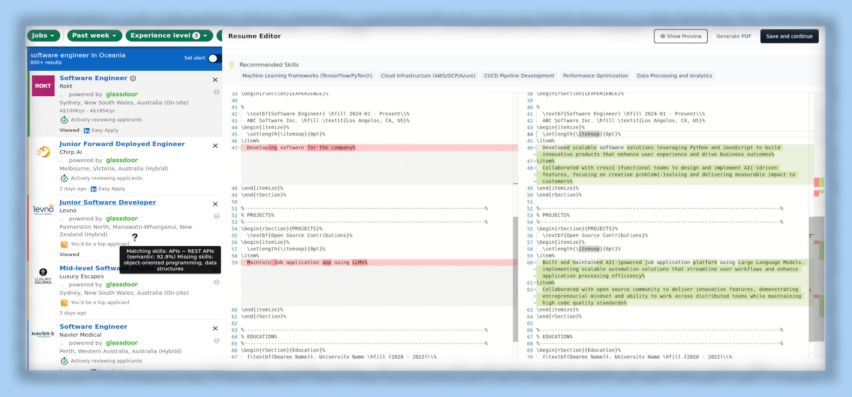Select the CI/CD Pipeline Development skill chip

tap(519, 76)
